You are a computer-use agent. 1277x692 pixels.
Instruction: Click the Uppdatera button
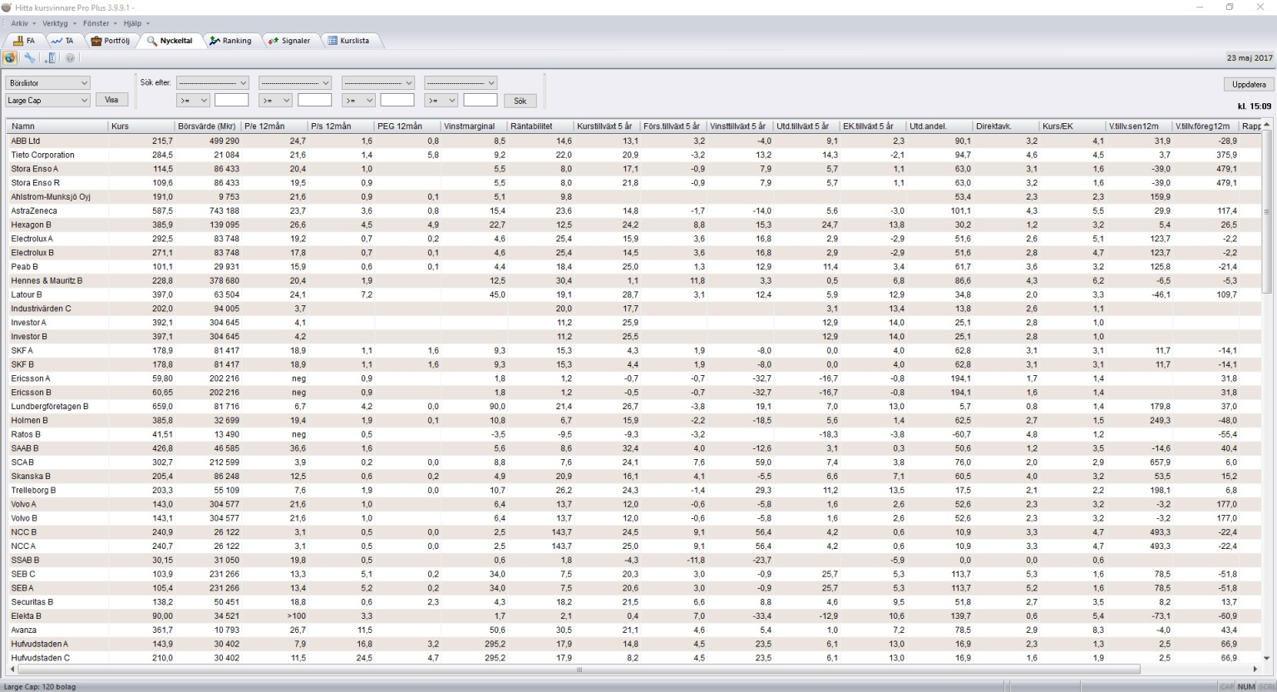[x=1249, y=84]
